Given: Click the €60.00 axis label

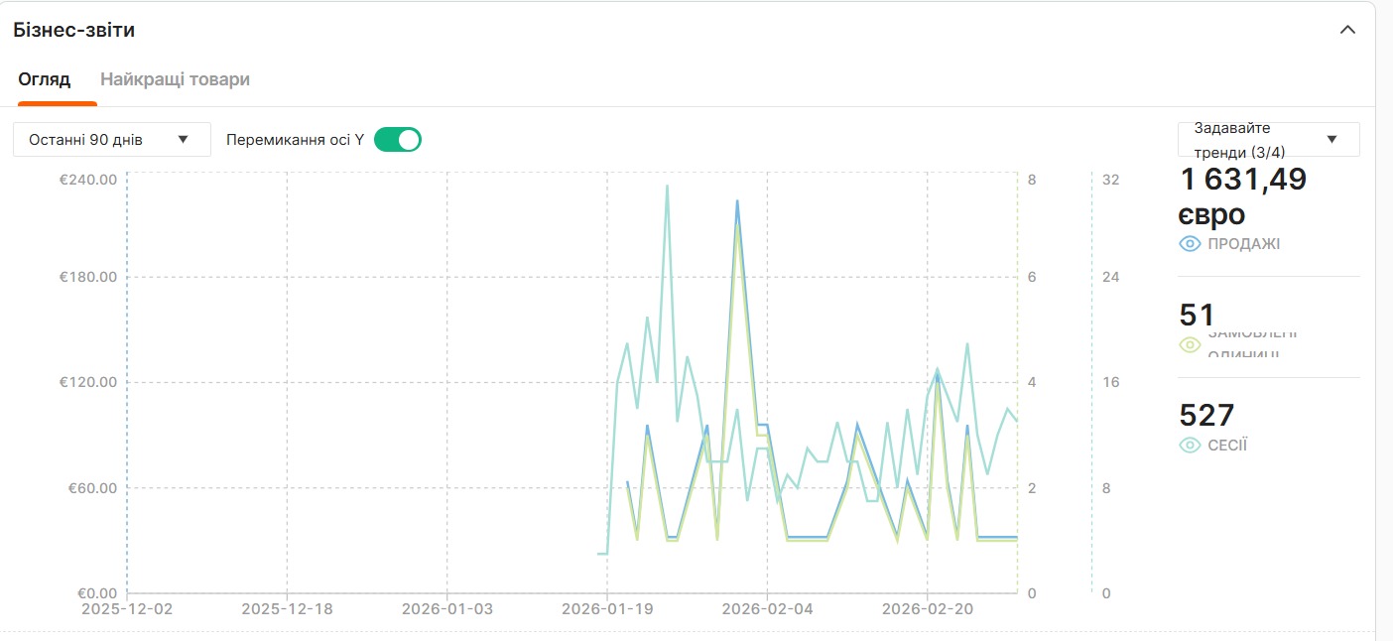Looking at the screenshot, I should click(x=92, y=488).
